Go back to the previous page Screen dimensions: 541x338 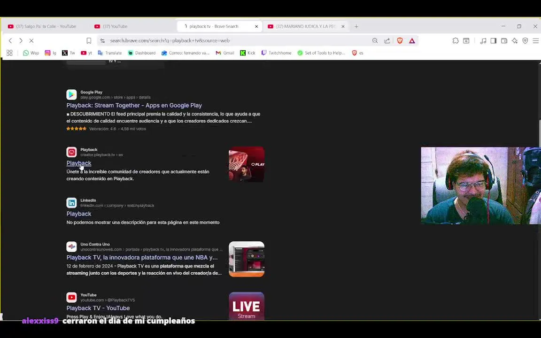[x=10, y=41]
